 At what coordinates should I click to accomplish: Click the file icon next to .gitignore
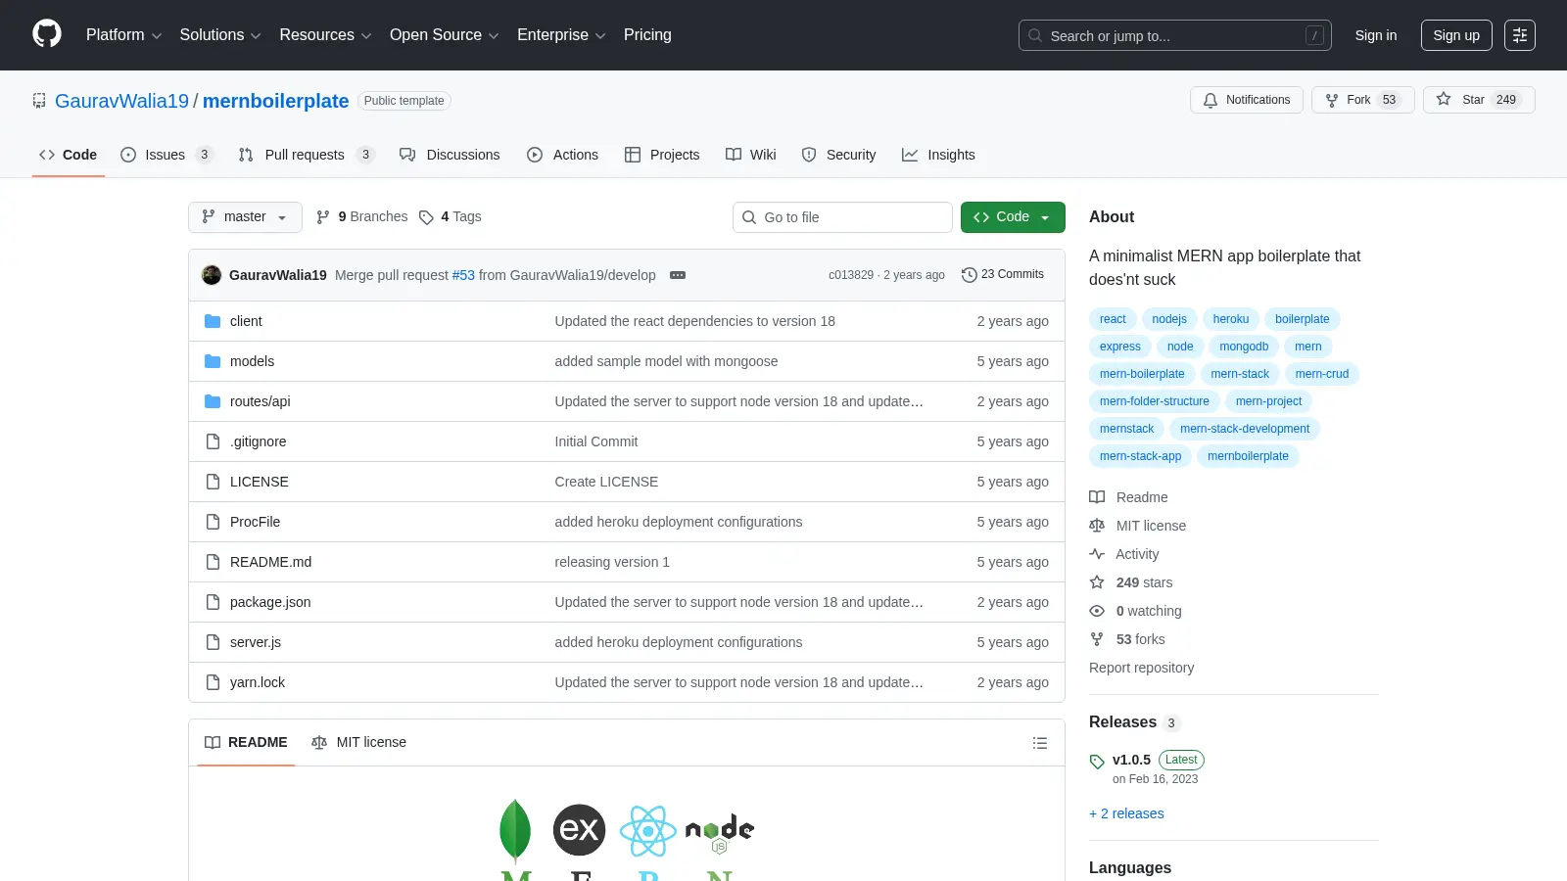(213, 441)
